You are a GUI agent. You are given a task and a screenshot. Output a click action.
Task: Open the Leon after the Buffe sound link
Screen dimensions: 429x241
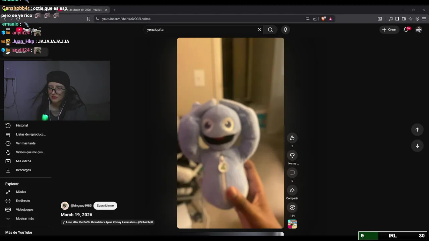pyautogui.click(x=108, y=222)
